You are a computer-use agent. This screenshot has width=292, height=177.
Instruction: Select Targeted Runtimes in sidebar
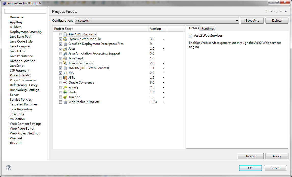point(23,104)
